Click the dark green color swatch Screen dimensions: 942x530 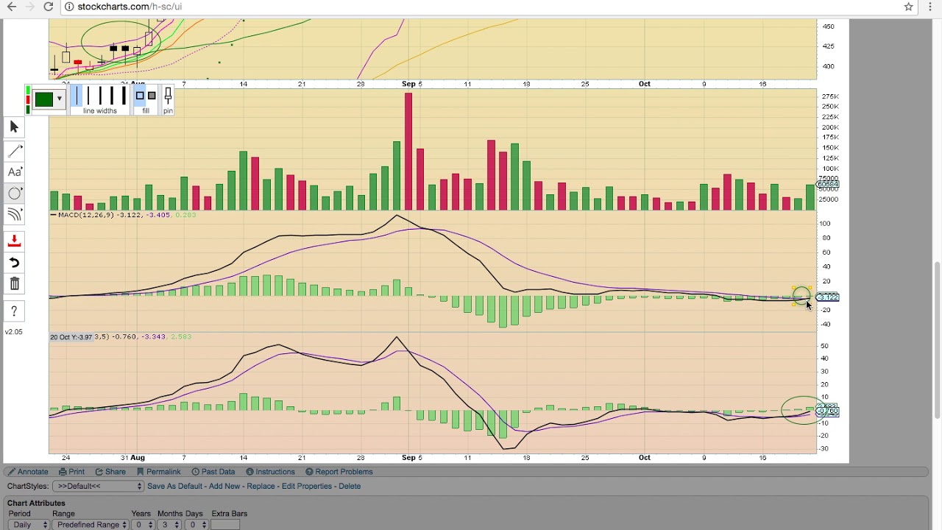pyautogui.click(x=43, y=99)
